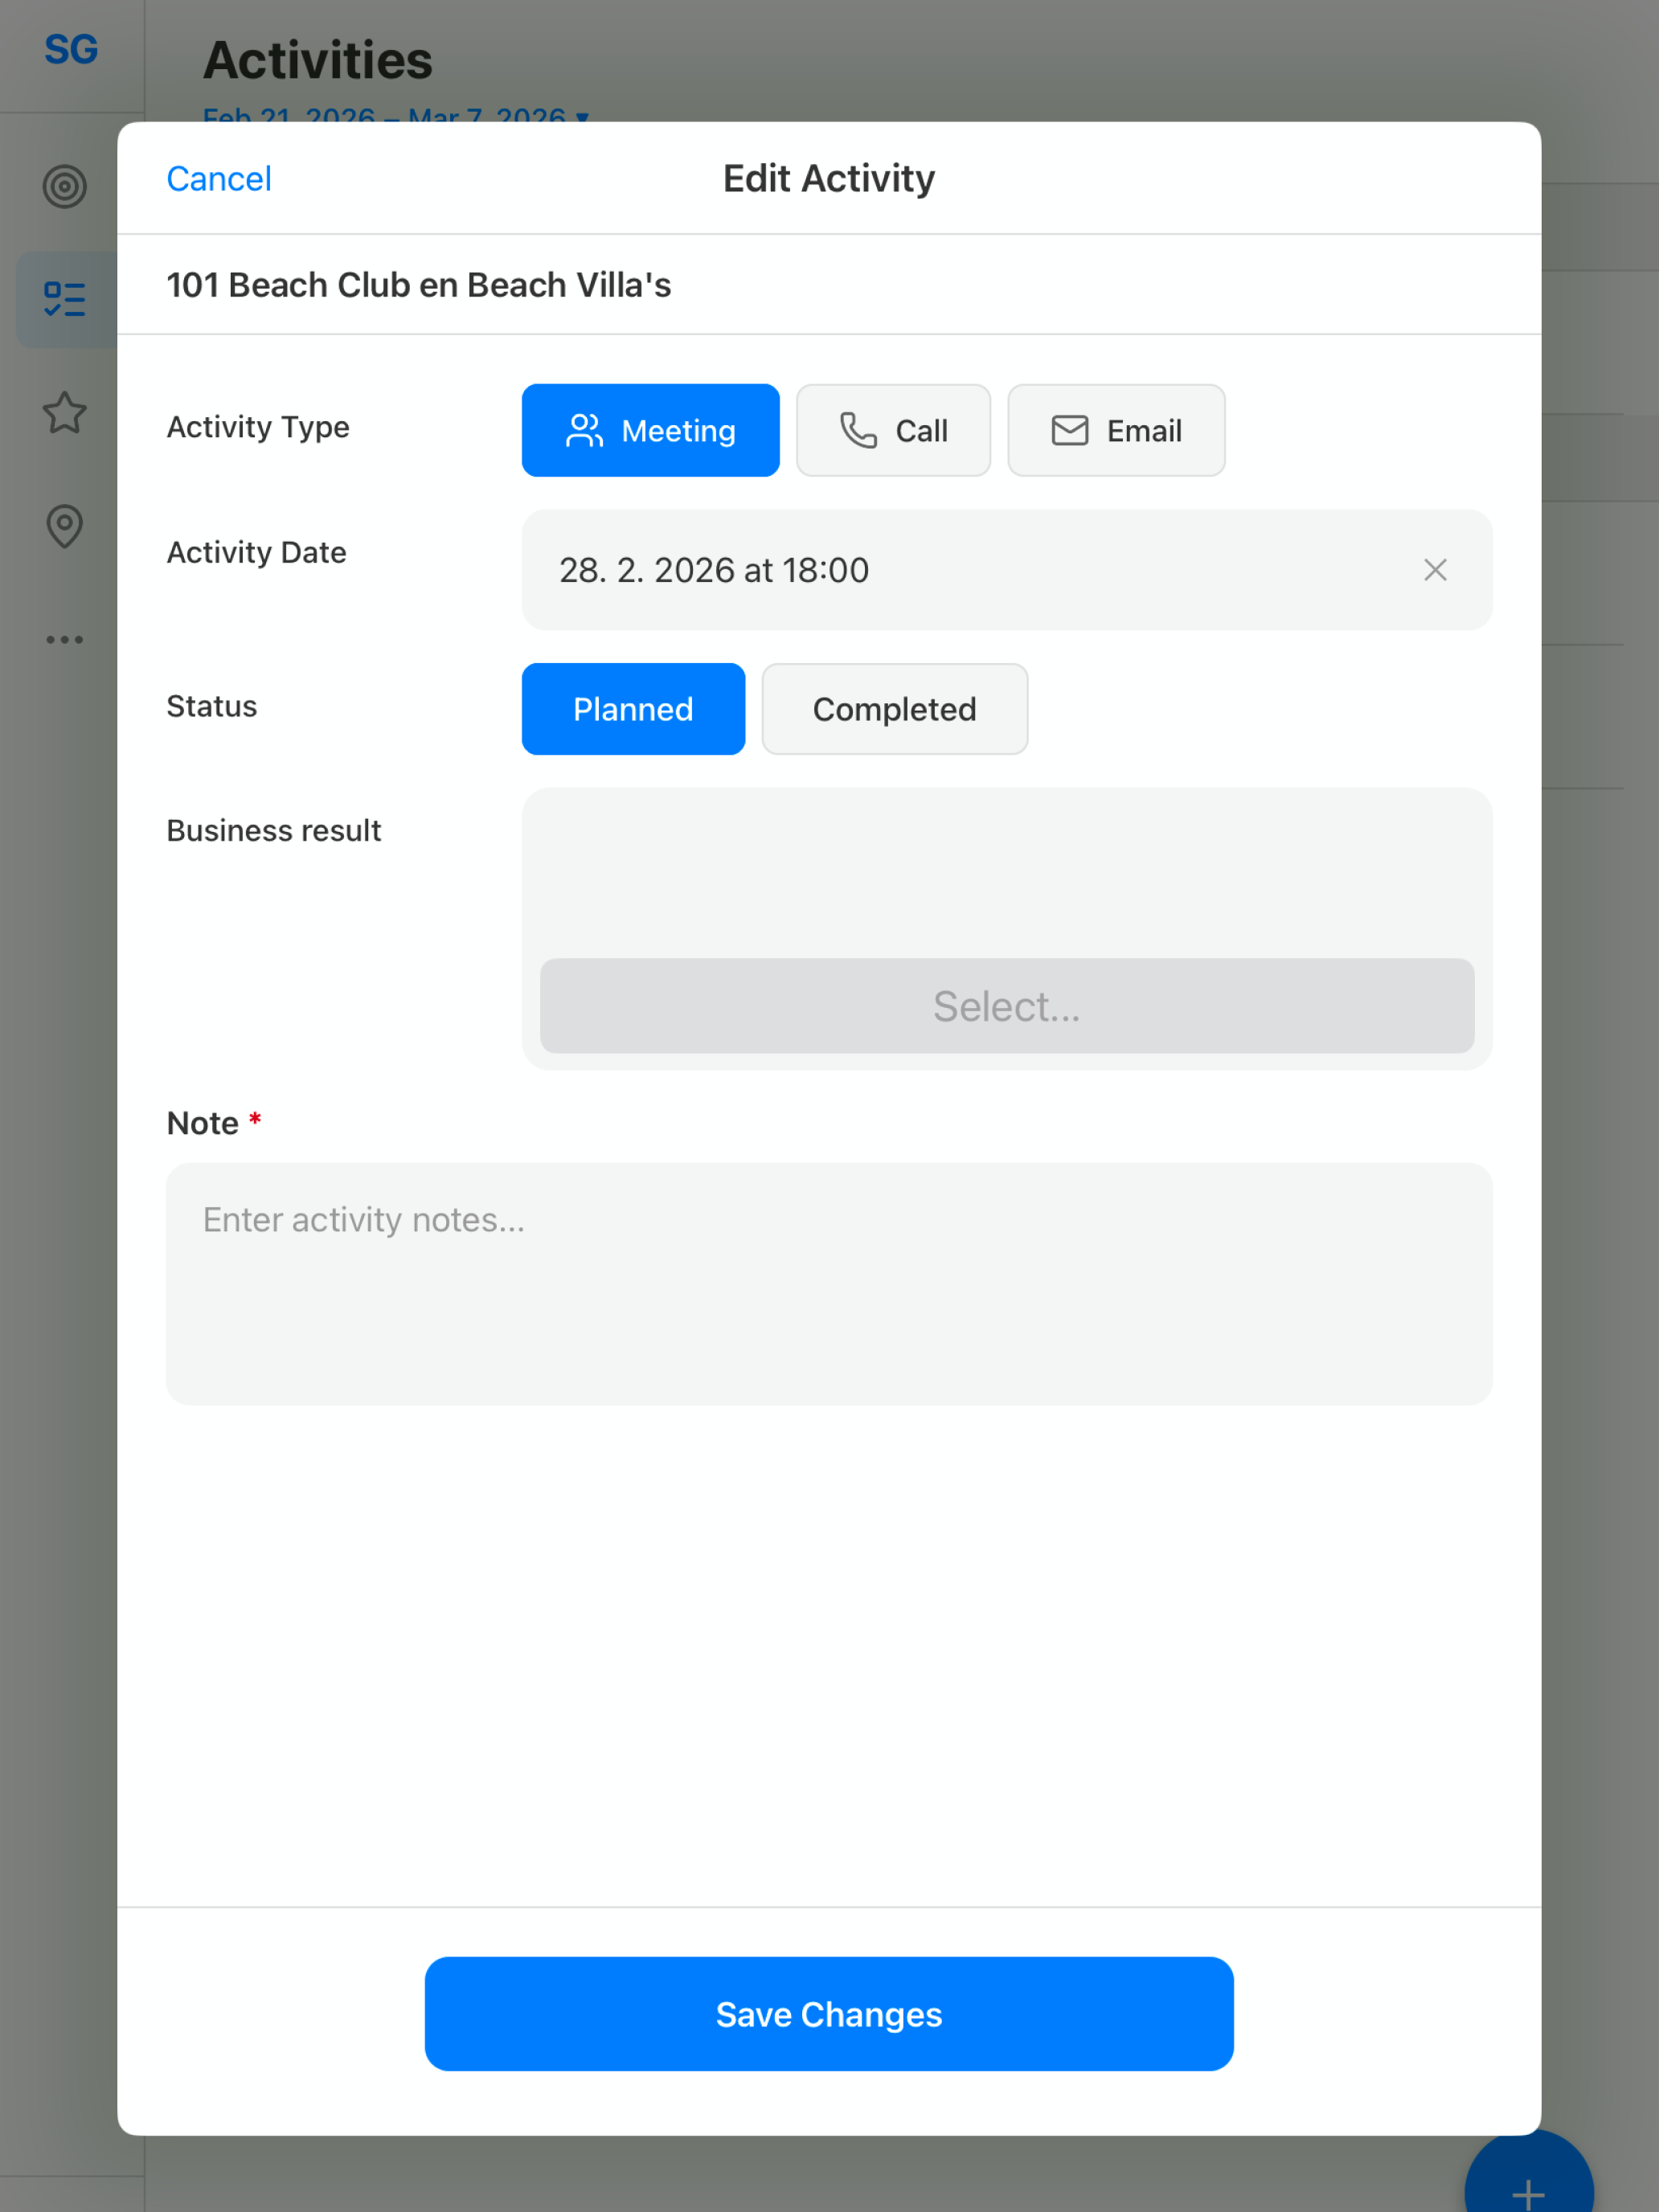
Task: Open the SG logo in sidebar
Action: pos(71,49)
